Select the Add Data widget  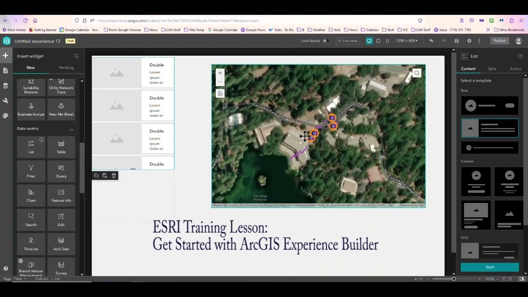pos(61,244)
